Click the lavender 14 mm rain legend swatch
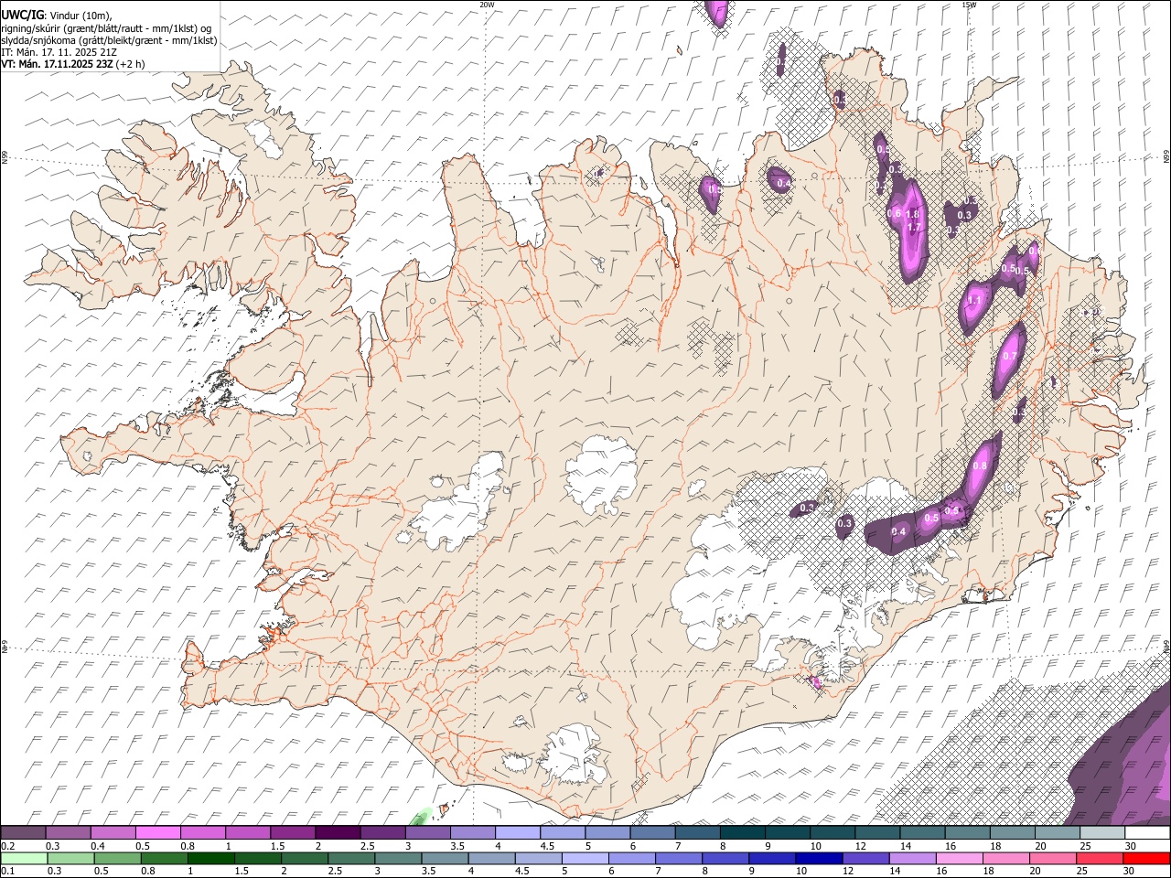 [x=912, y=858]
